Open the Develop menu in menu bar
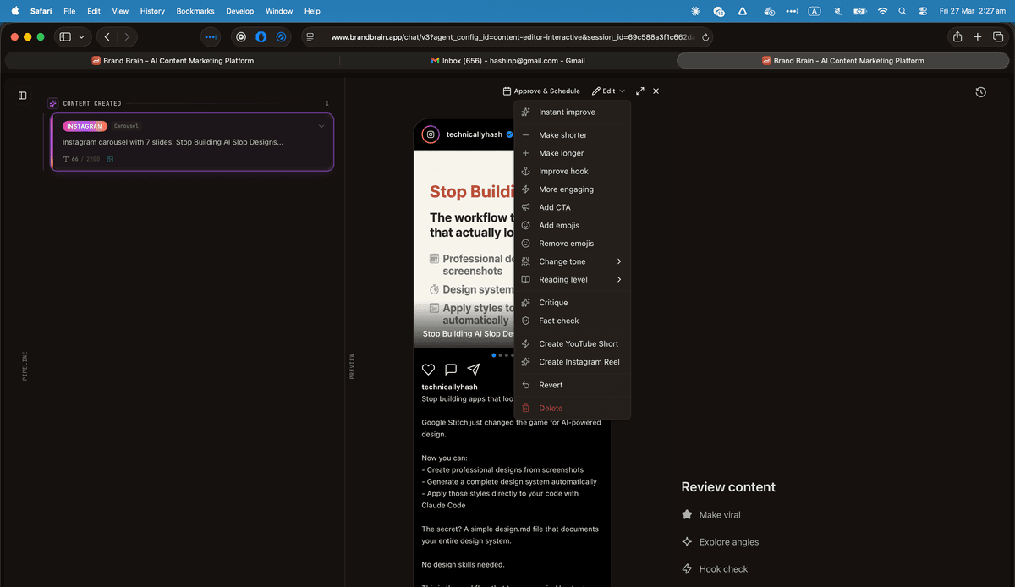The height and width of the screenshot is (587, 1015). [240, 11]
